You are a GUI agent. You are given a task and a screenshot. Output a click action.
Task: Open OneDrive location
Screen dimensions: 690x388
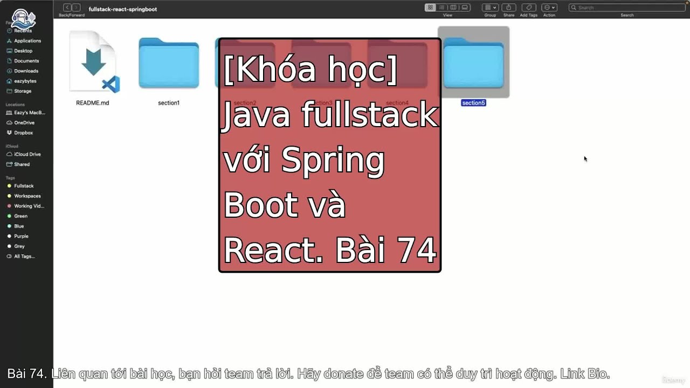point(20,123)
